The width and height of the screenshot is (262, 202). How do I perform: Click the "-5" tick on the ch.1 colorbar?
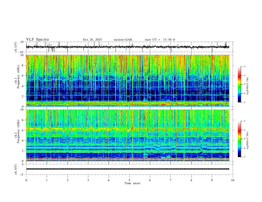[244, 84]
